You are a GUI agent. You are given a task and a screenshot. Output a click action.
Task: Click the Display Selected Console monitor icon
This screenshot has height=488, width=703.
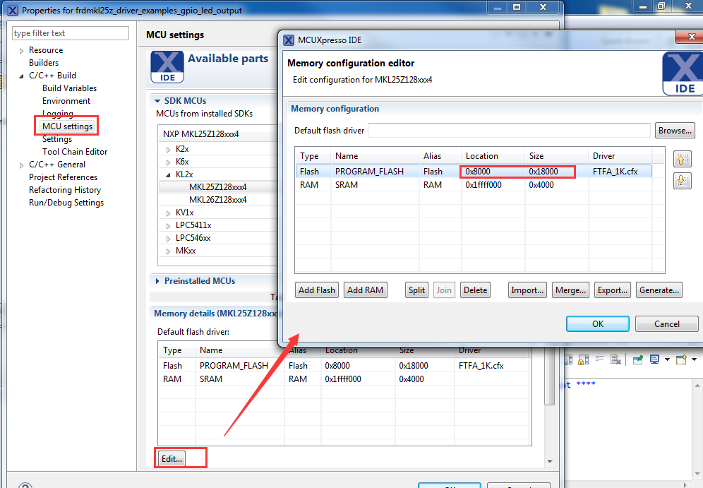click(x=654, y=359)
